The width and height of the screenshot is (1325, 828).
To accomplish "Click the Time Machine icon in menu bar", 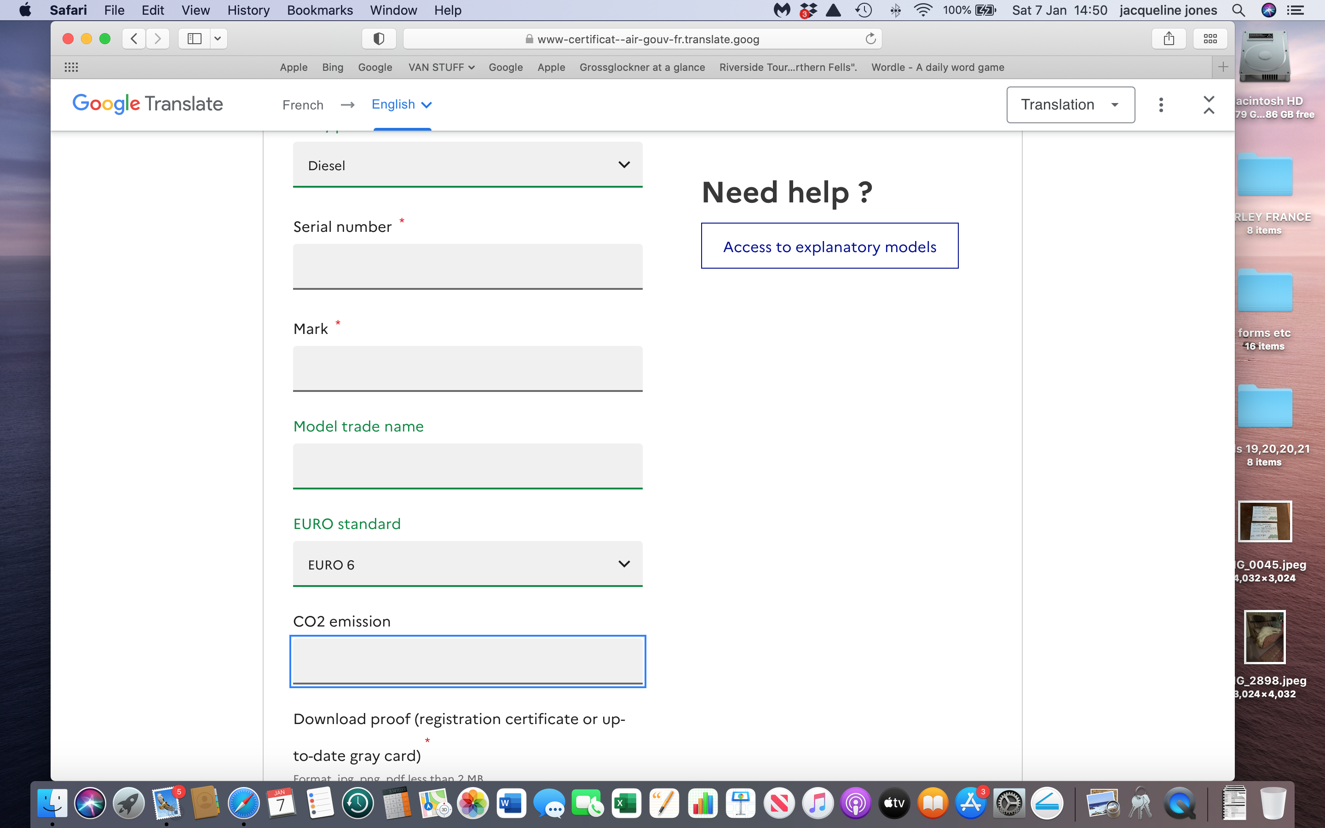I will pyautogui.click(x=863, y=11).
